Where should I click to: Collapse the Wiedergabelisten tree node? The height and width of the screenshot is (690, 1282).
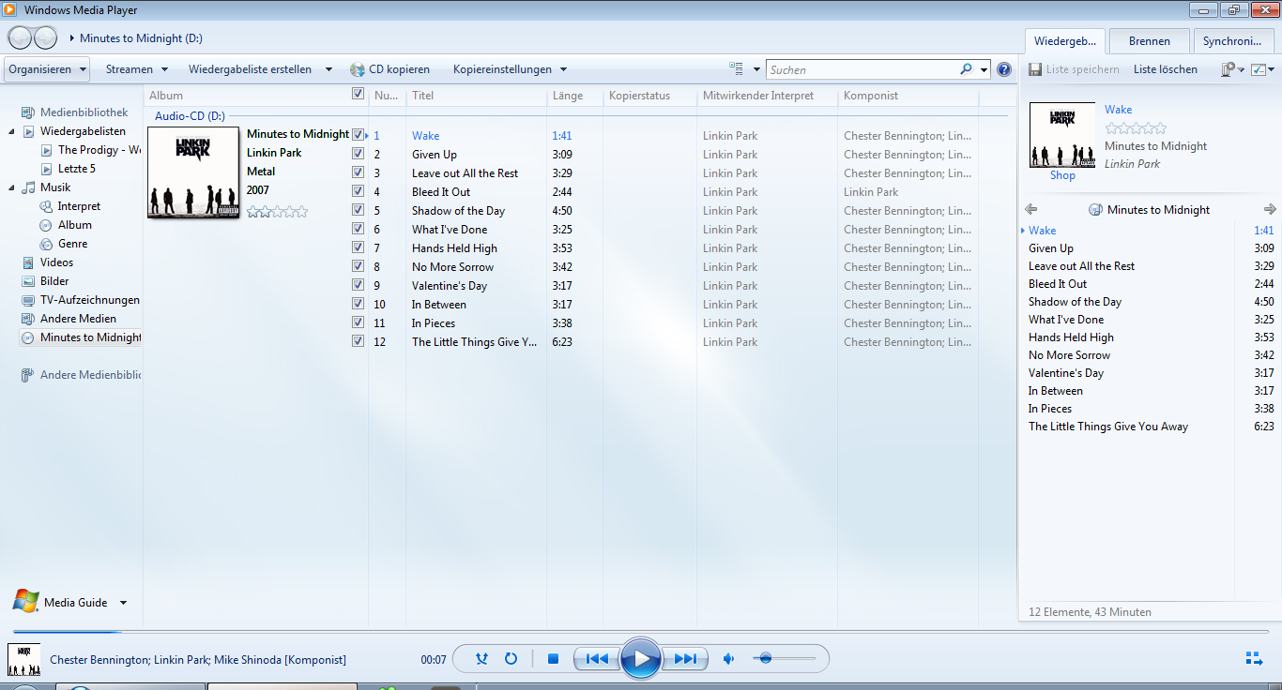click(x=11, y=131)
